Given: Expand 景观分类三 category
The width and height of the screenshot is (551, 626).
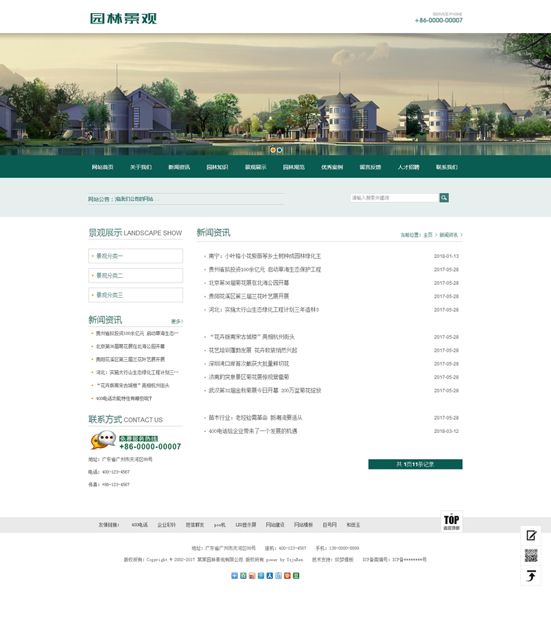Looking at the screenshot, I should coord(136,295).
